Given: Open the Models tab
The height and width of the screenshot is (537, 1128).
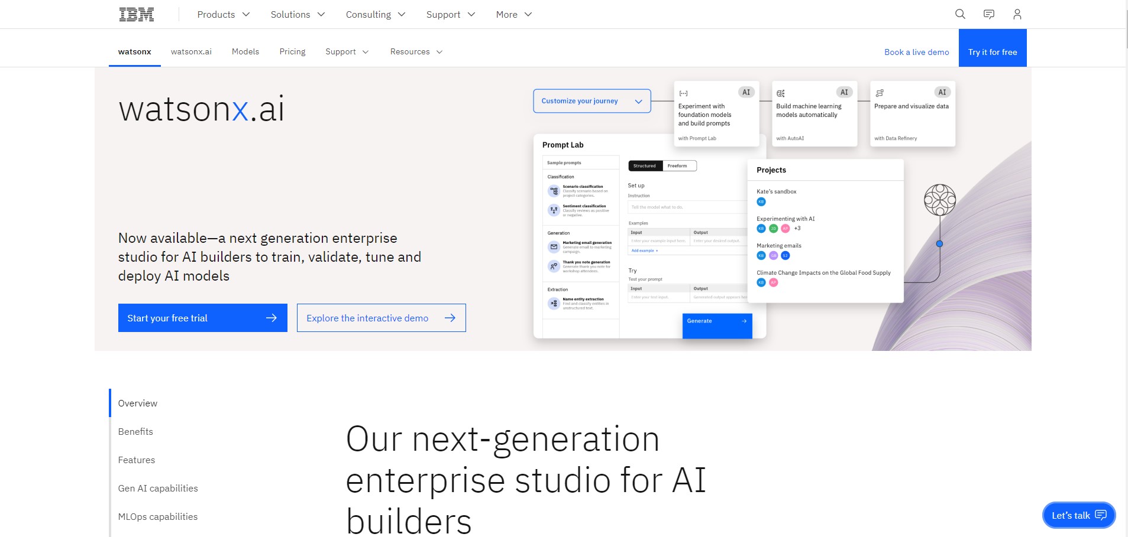Looking at the screenshot, I should 245,52.
